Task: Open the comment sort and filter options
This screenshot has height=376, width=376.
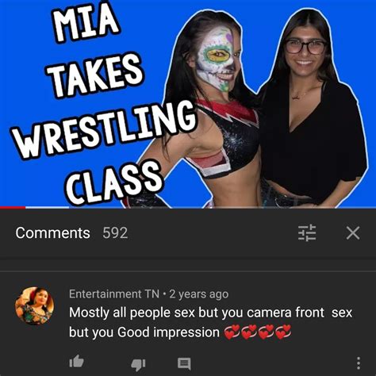Action: pos(307,233)
